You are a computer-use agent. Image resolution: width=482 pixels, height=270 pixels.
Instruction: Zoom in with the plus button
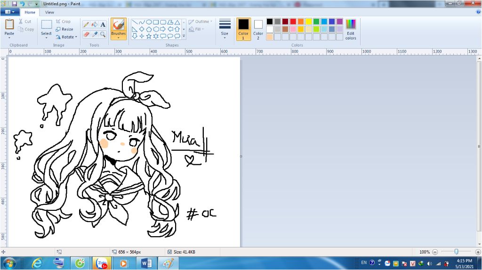(478, 252)
